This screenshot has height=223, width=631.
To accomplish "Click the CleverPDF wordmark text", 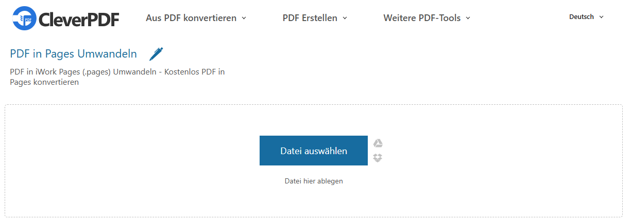I will [79, 19].
